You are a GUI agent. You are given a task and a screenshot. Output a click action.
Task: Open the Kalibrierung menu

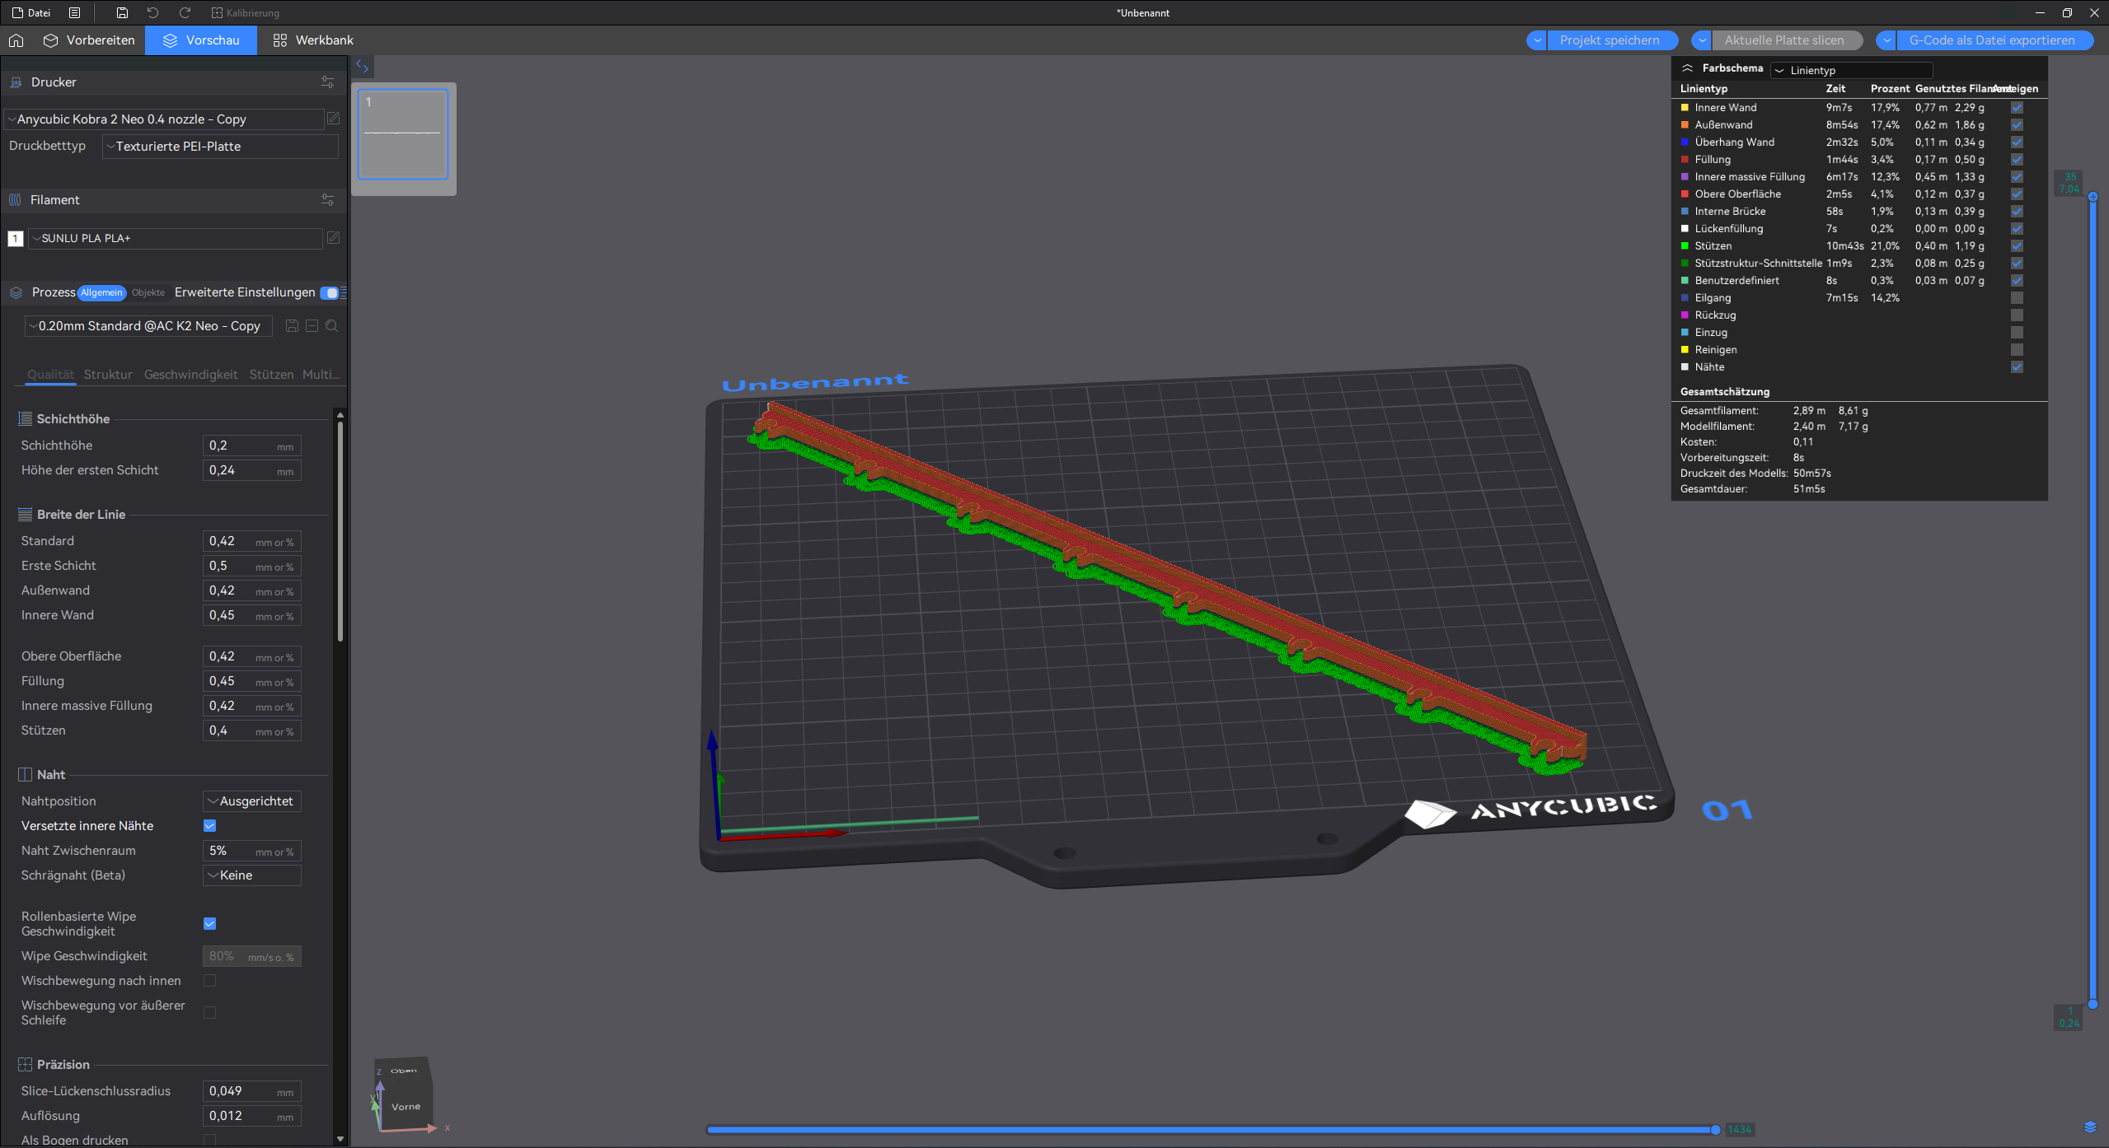[x=245, y=12]
